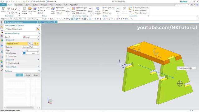Viewport: 199px width, 112px height.
Task: Expand the Instance Points group
Action: click(39, 67)
